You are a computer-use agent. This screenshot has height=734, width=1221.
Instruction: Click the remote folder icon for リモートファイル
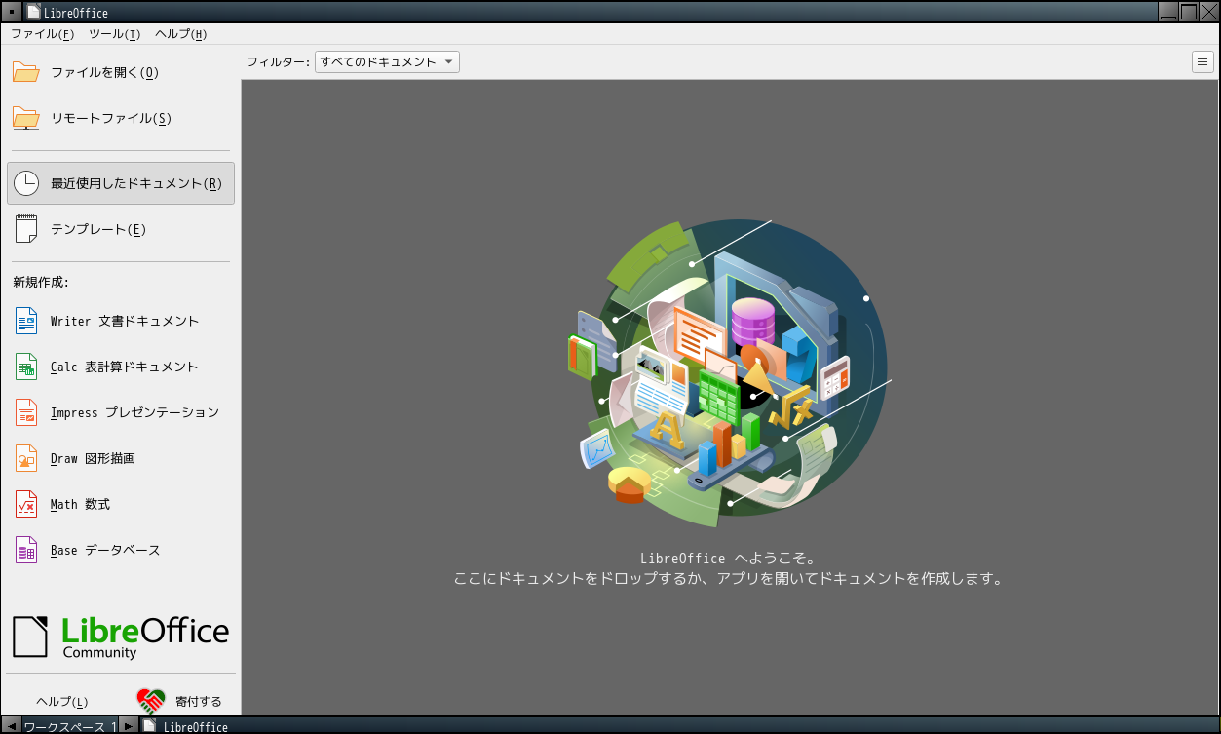point(26,118)
